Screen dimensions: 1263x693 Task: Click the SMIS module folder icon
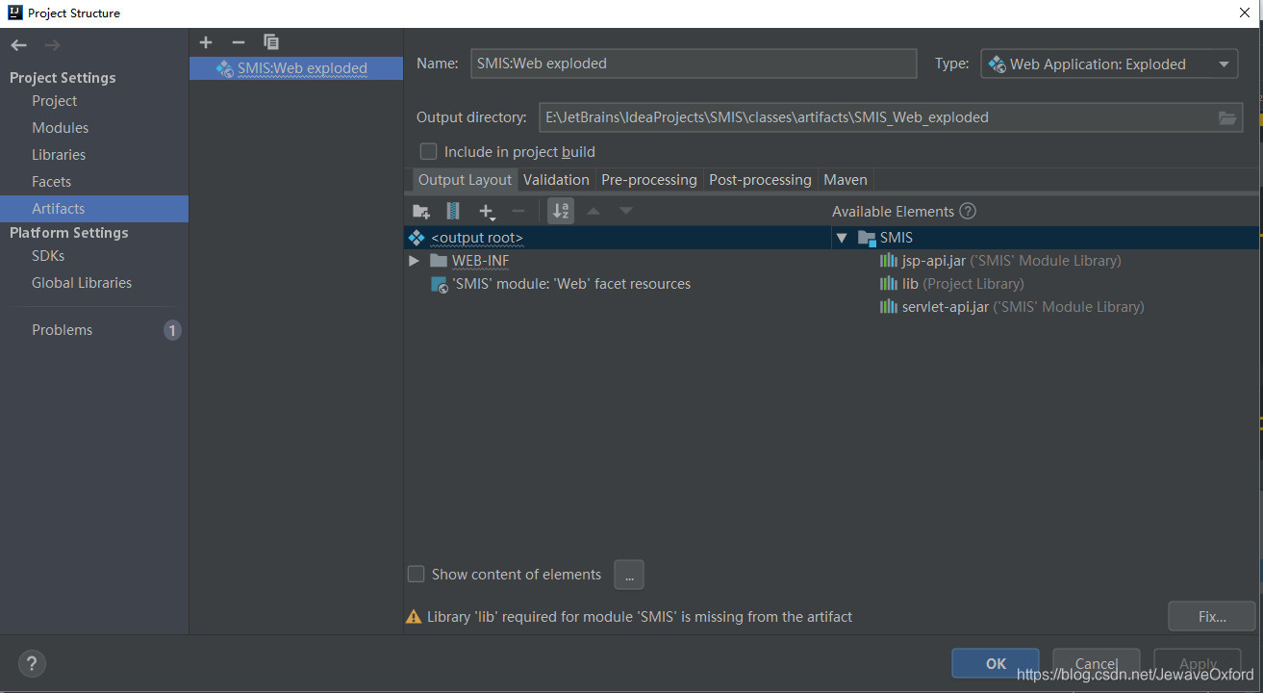[867, 238]
